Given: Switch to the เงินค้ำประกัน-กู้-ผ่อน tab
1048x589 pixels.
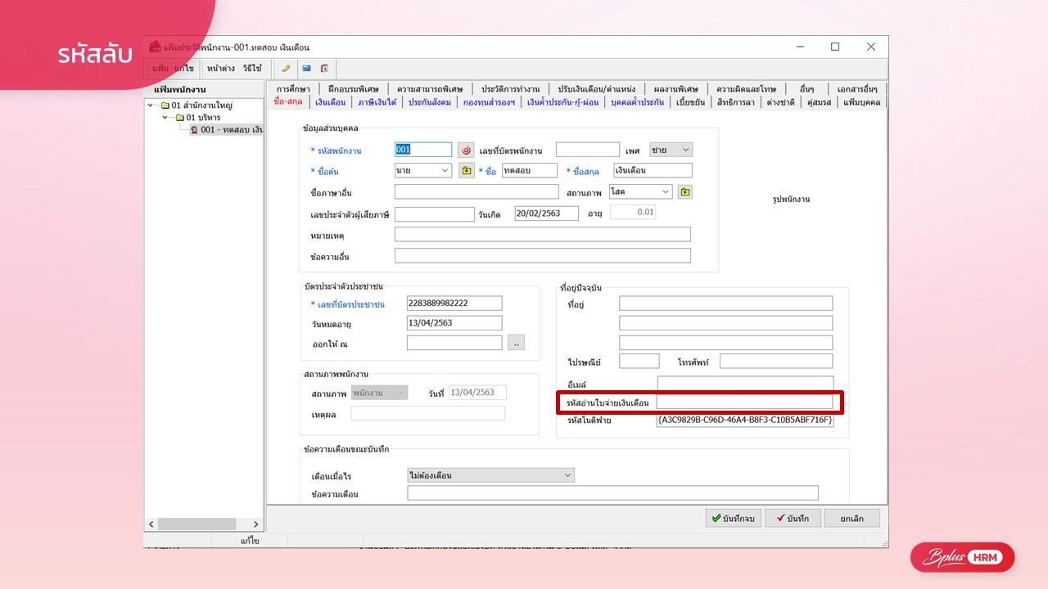Looking at the screenshot, I should pos(563,102).
